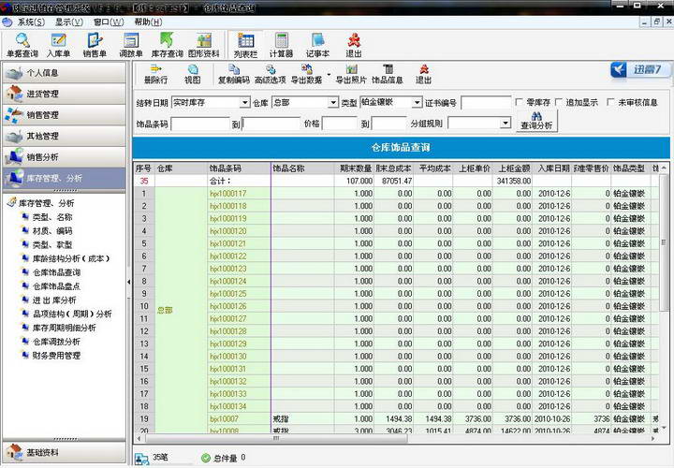Open the 记事本 tool
The height and width of the screenshot is (468, 674).
click(x=317, y=45)
